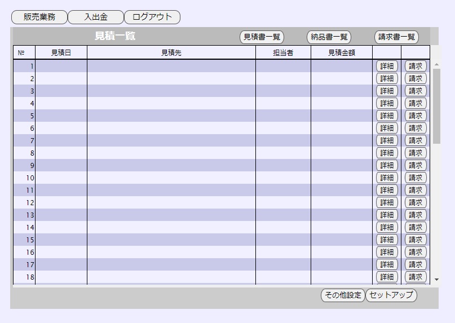Show 詳細 for row 17
The image size is (455, 323).
coord(387,265)
